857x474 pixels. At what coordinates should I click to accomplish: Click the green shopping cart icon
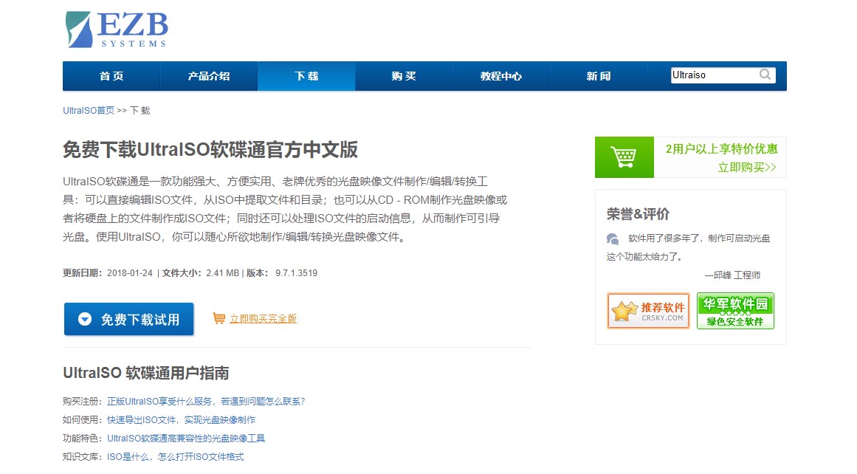pos(624,157)
